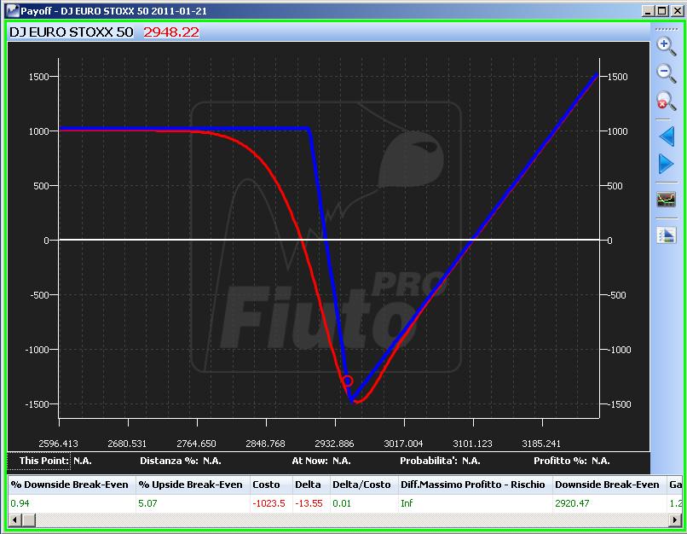Click x-axis label 3185.241

(541, 444)
